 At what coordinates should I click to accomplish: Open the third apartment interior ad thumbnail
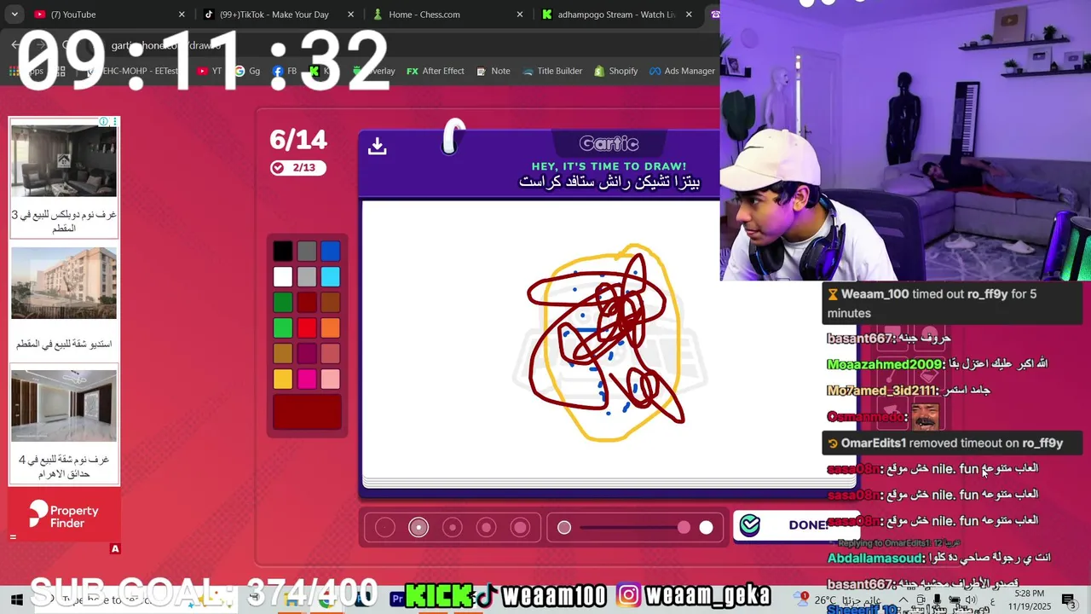coord(64,406)
